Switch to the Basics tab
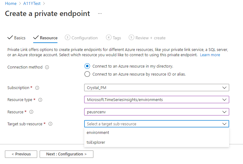 pos(17,38)
